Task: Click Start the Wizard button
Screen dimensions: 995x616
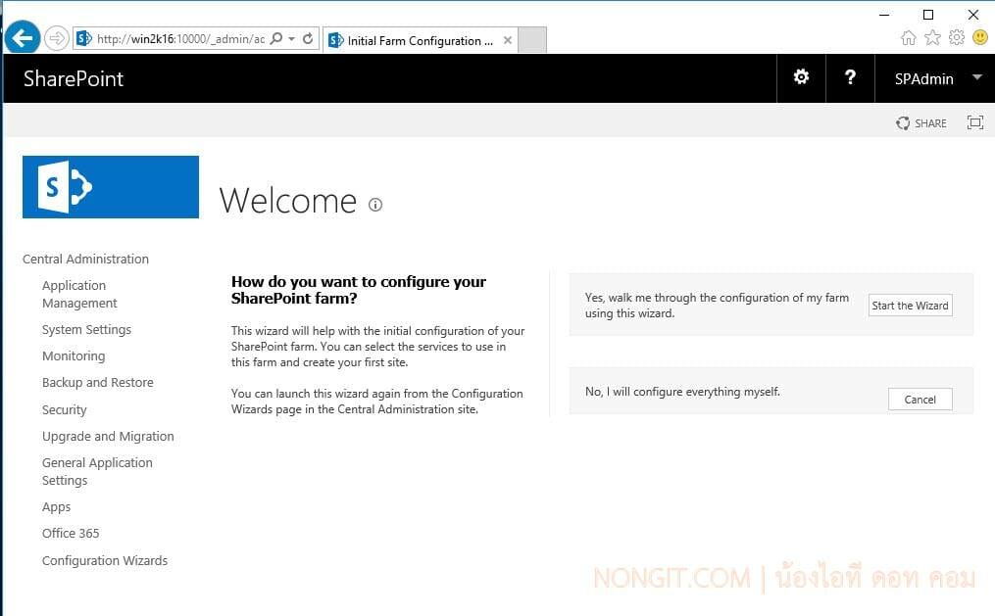Action: pos(910,306)
